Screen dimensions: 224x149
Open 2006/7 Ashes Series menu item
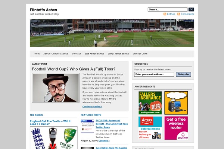(118, 54)
